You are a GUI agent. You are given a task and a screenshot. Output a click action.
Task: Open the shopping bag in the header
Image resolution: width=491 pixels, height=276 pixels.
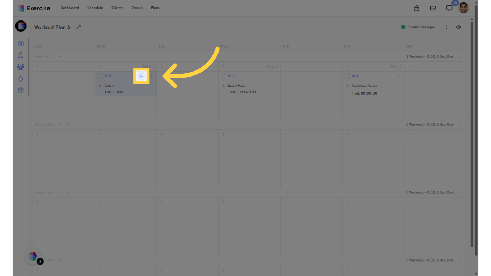(417, 8)
